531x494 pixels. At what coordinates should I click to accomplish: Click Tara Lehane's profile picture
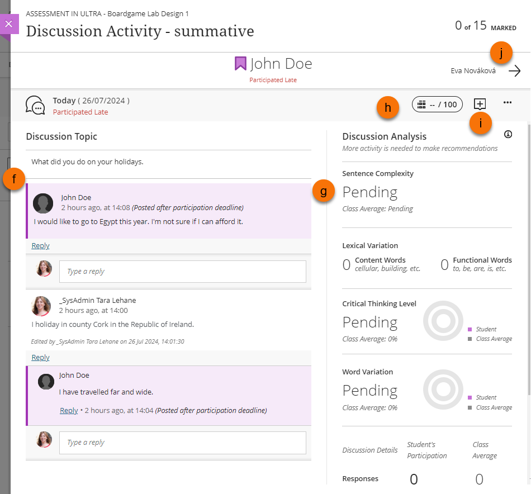(x=41, y=306)
